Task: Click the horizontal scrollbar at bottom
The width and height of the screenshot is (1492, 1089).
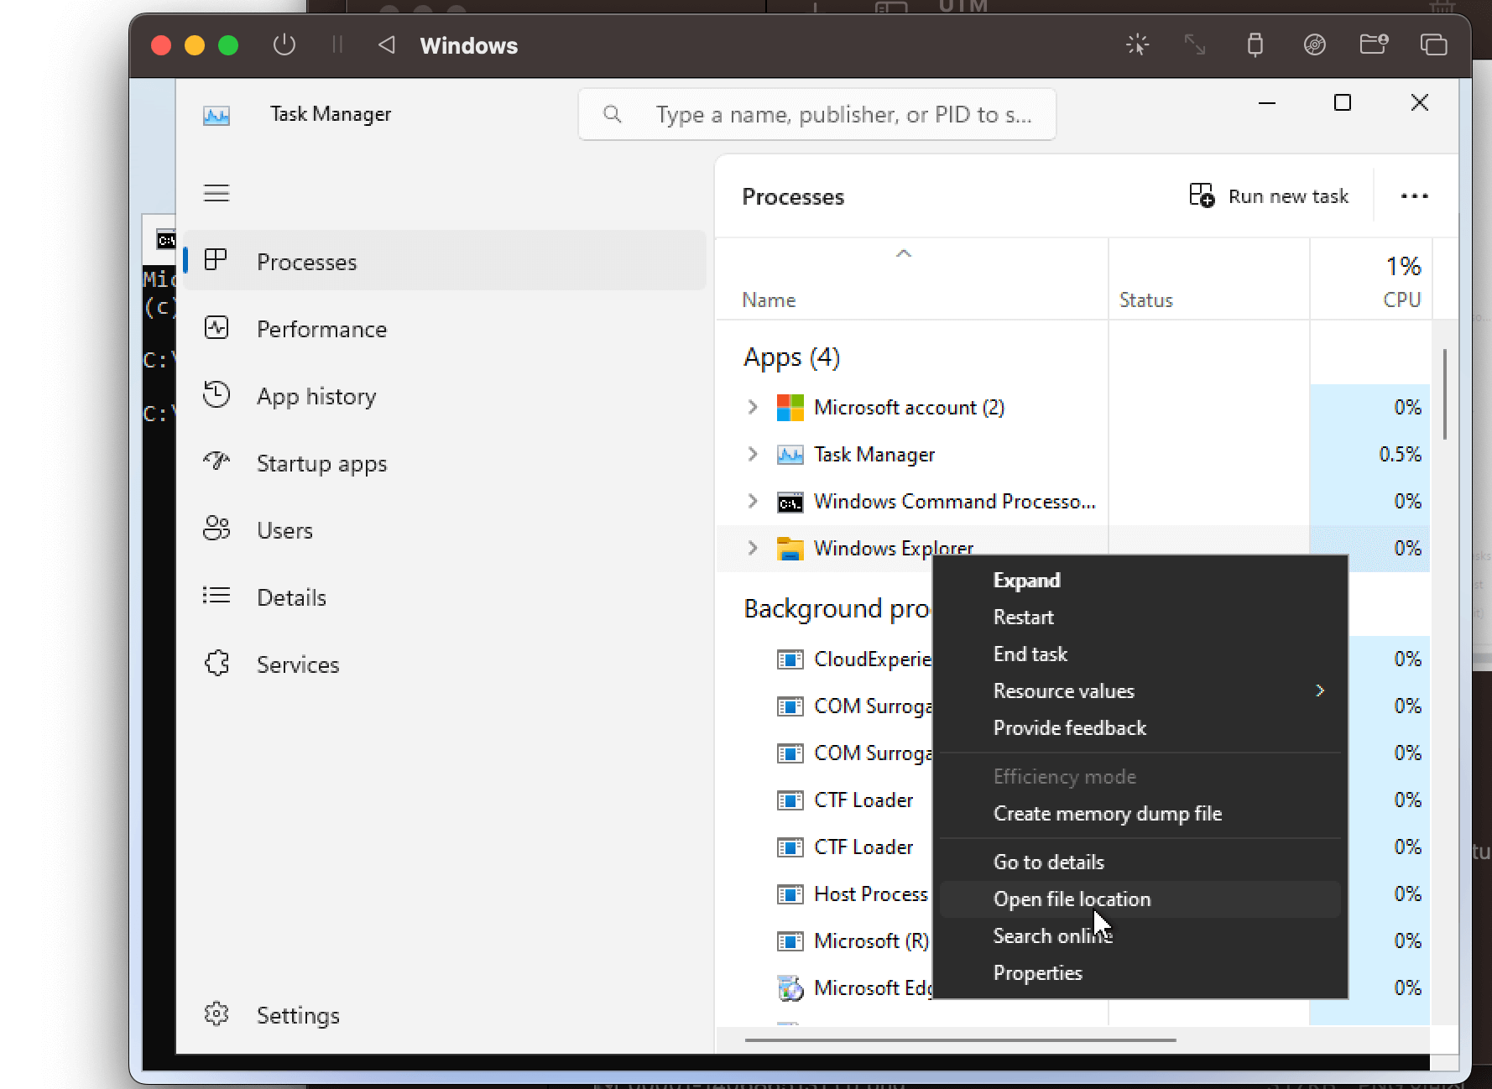Action: tap(960, 1040)
